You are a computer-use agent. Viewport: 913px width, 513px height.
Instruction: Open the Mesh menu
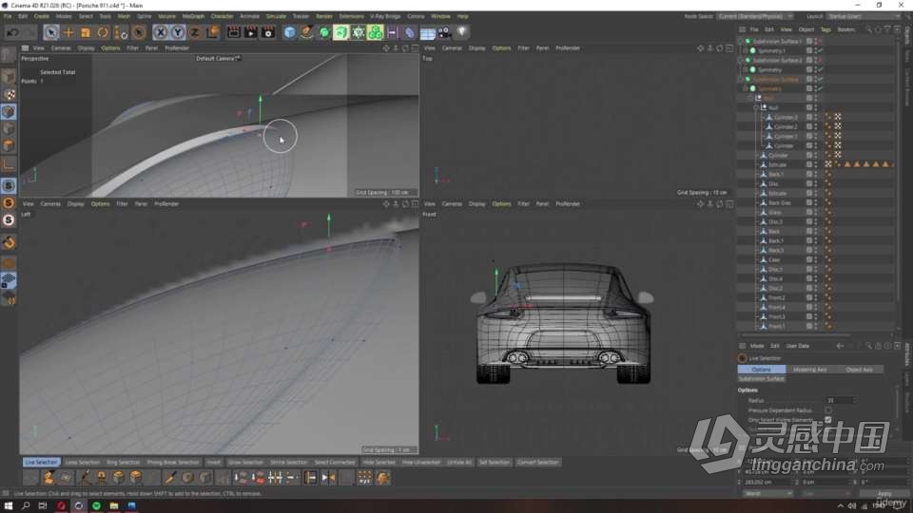pos(124,16)
